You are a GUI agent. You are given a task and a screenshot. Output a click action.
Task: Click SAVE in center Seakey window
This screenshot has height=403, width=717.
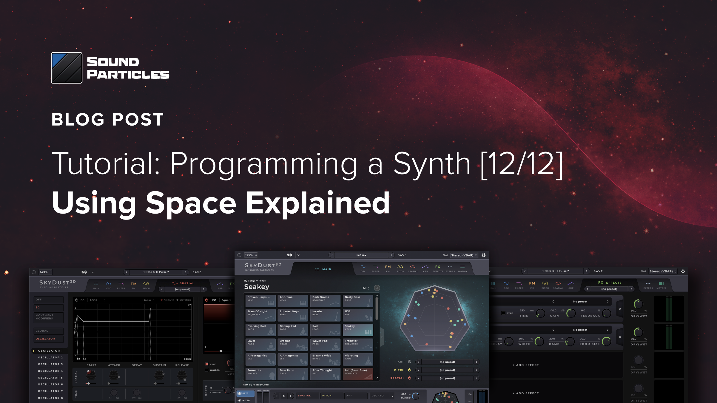click(x=402, y=255)
